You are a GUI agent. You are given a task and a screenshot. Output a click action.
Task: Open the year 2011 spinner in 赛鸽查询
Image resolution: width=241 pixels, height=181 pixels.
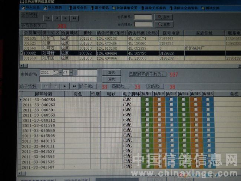(56, 72)
